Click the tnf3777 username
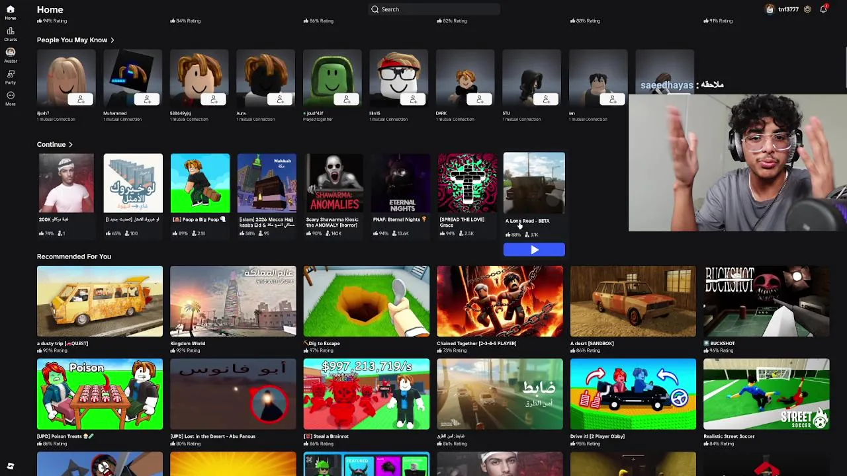847x476 pixels. pos(788,9)
